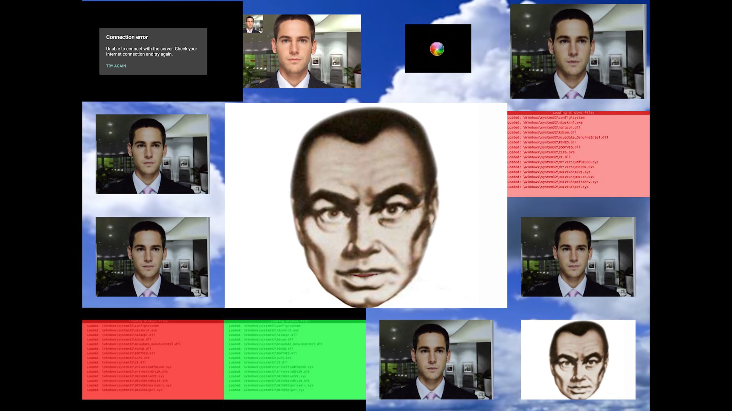Select the small picture-in-picture thumbnail
The height and width of the screenshot is (411, 732).
253,24
